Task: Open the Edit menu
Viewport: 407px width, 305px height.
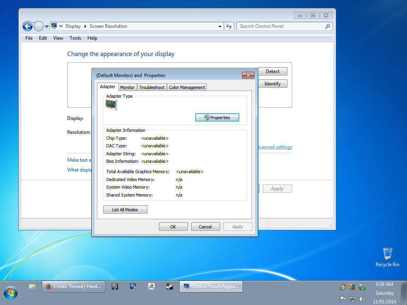Action: tap(43, 38)
